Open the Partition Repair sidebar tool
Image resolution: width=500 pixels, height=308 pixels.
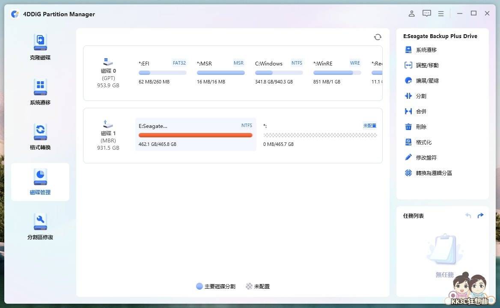tap(40, 227)
